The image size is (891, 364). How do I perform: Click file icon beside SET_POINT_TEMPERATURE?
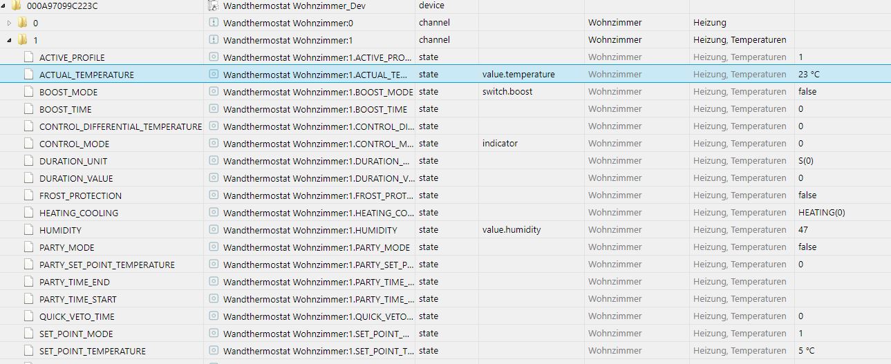28,351
